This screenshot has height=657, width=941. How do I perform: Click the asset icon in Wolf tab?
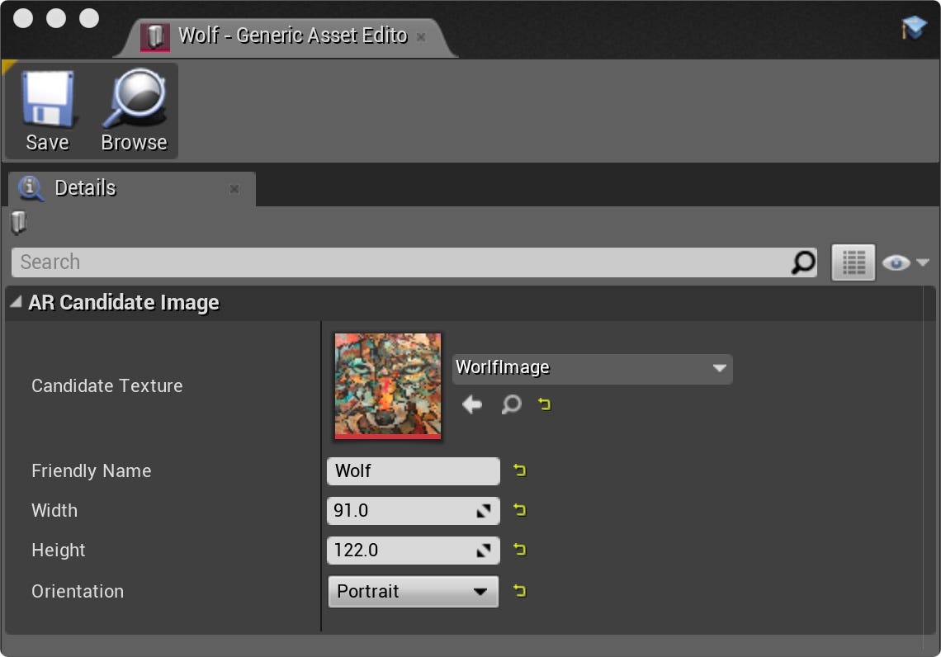click(x=155, y=36)
